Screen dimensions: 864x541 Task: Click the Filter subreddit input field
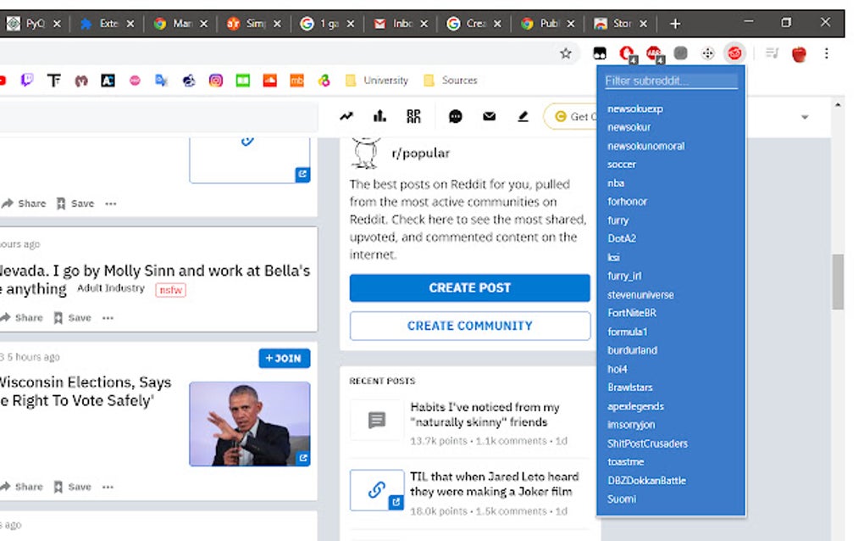[x=669, y=81]
